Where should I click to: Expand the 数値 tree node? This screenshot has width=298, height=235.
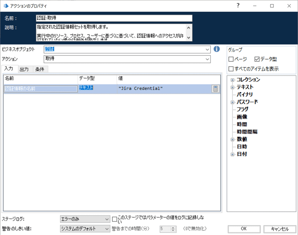click(x=232, y=139)
